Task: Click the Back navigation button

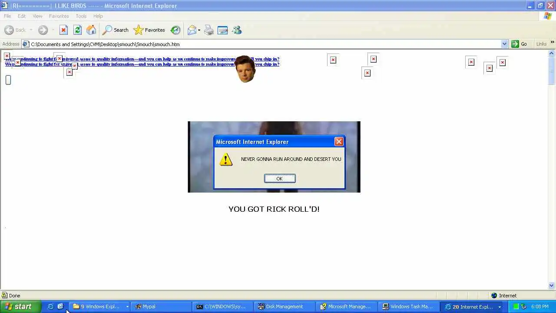Action: [x=15, y=30]
